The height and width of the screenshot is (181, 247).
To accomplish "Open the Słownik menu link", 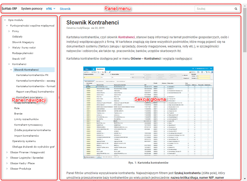I will pyautogui.click(x=65, y=9).
